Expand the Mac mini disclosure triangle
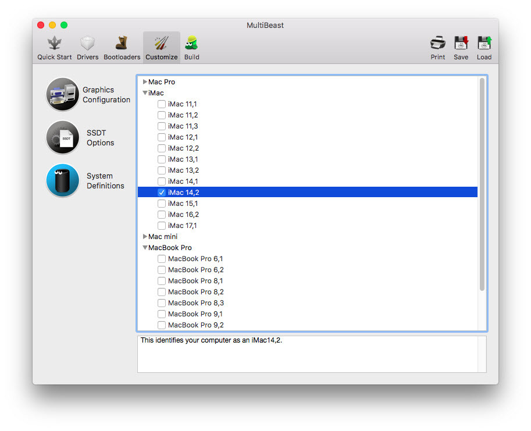Image resolution: width=531 pixels, height=431 pixels. click(145, 236)
